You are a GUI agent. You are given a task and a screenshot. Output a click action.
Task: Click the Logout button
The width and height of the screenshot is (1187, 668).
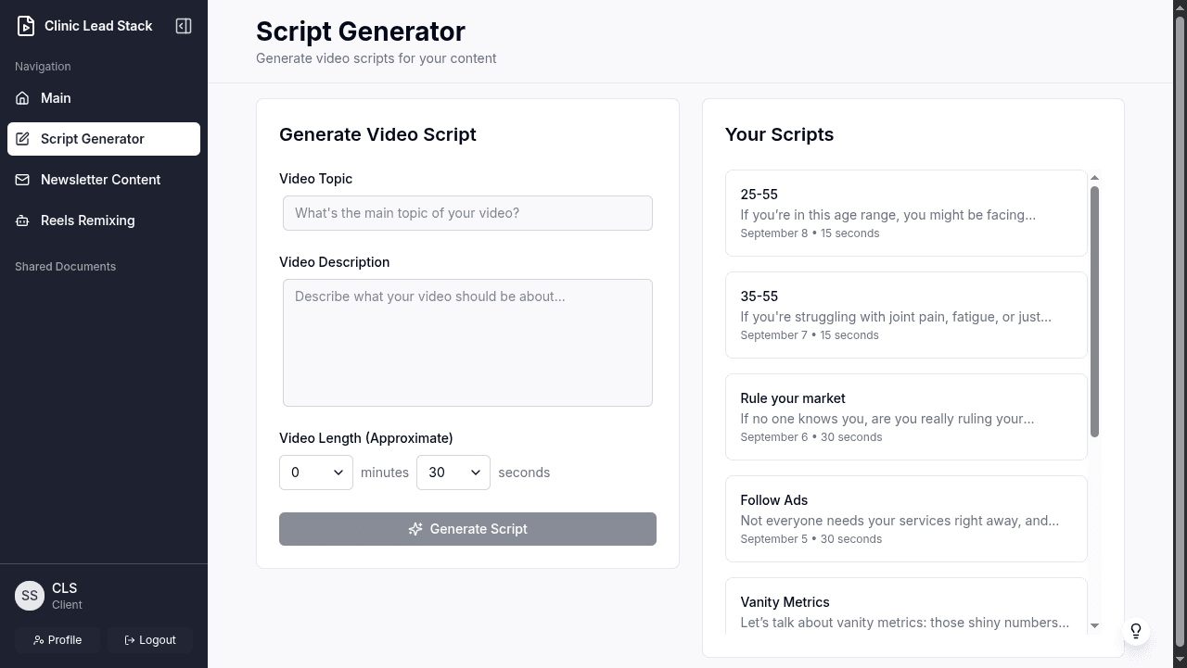coord(149,640)
